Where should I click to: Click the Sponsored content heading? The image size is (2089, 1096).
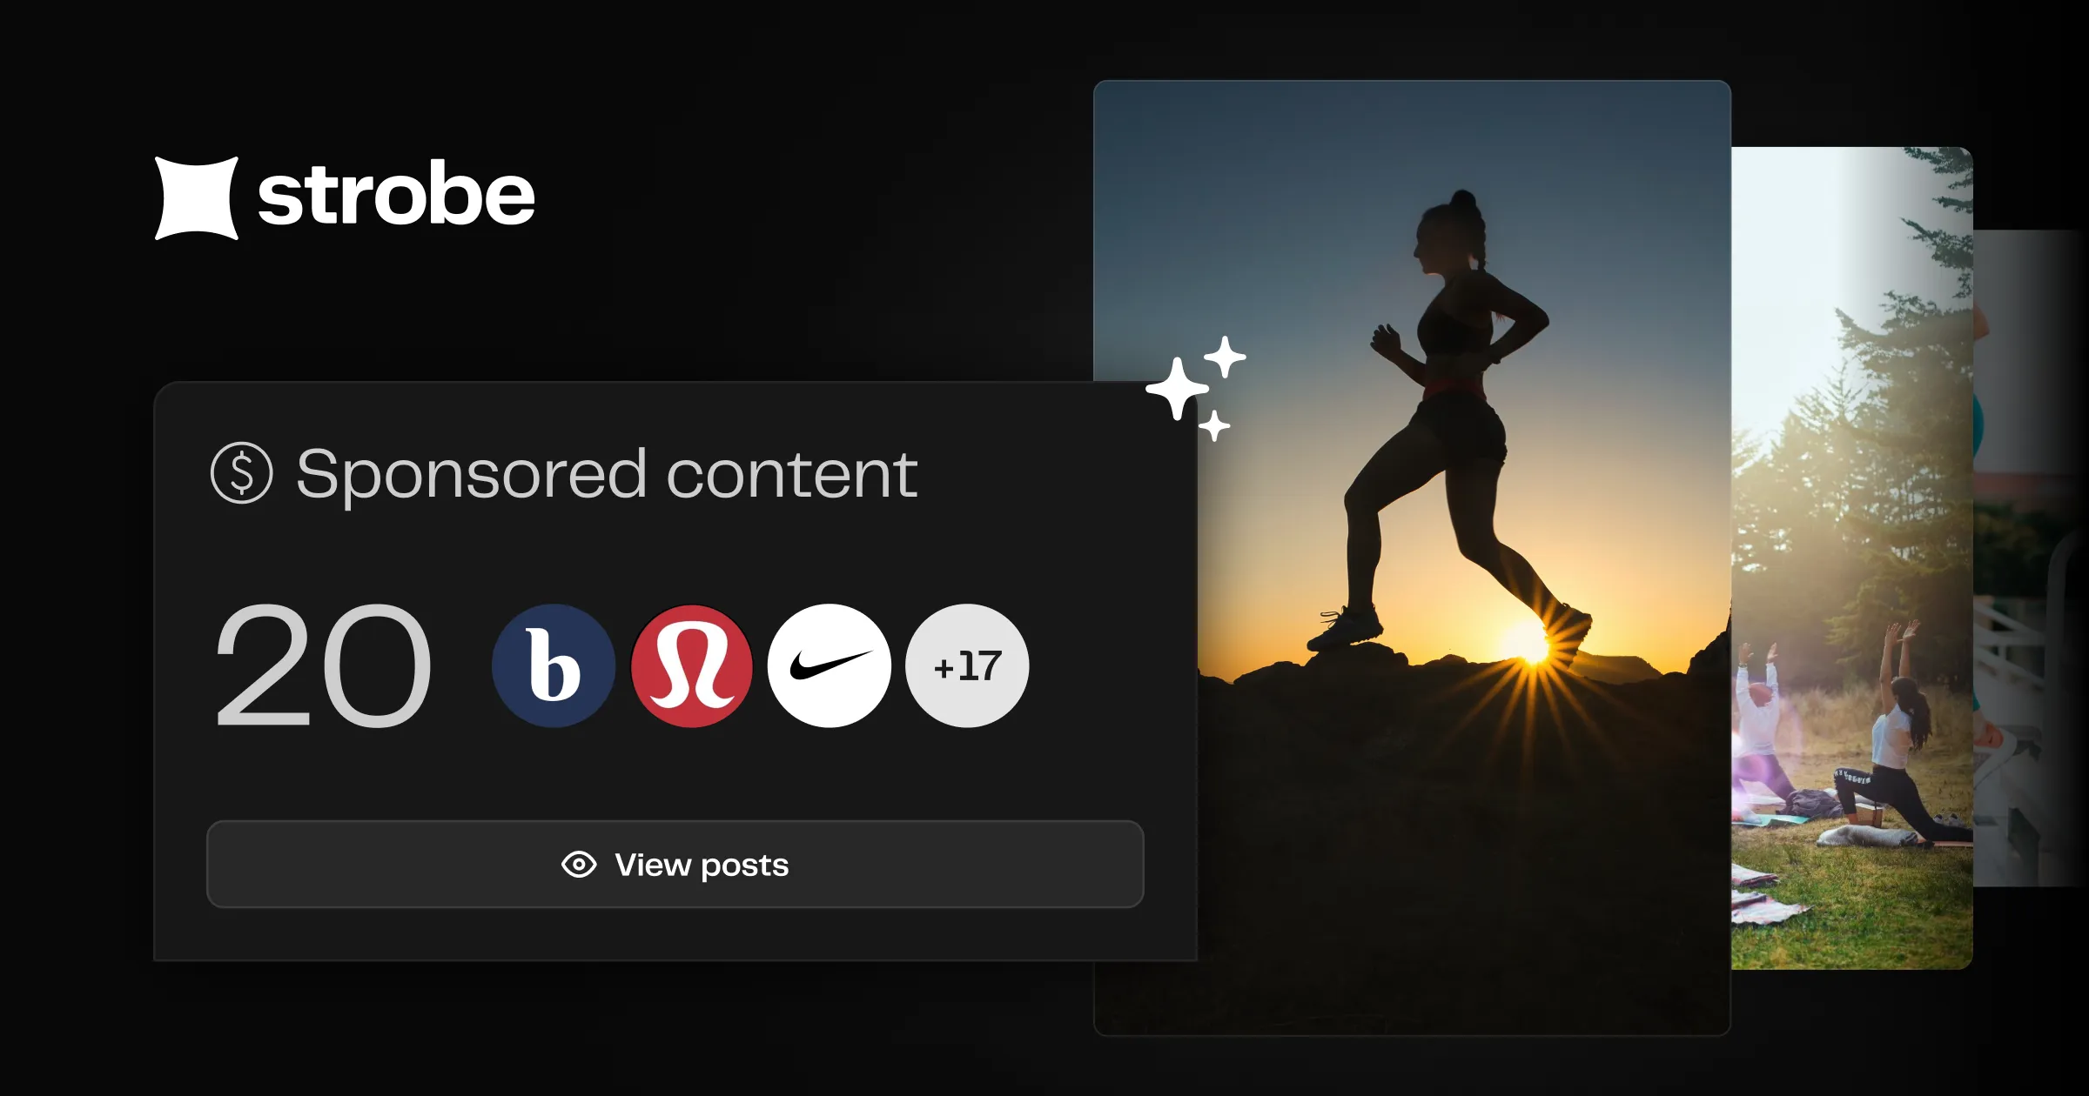(x=607, y=474)
